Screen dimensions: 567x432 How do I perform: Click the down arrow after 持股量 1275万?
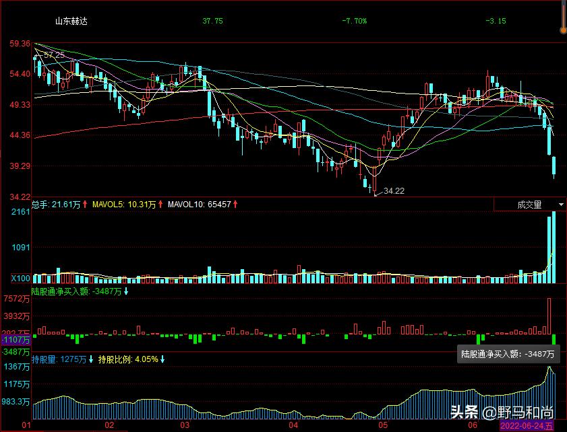tap(92, 359)
